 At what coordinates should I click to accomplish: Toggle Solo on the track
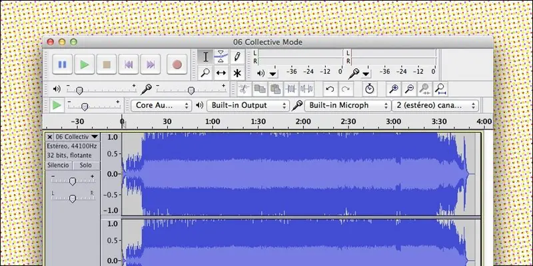(x=86, y=165)
